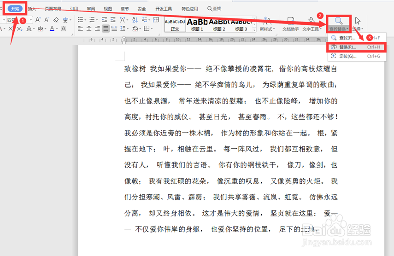Insert numbered list
This screenshot has width=394, height=256.
(92, 20)
